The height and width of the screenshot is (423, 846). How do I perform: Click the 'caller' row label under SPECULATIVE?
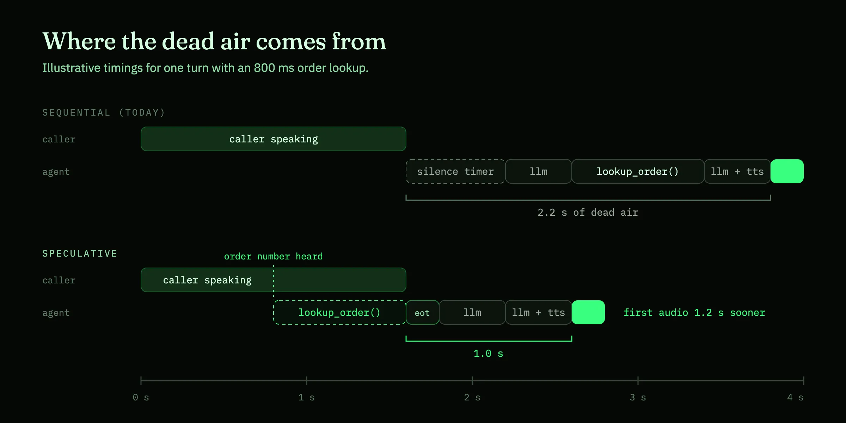click(59, 280)
